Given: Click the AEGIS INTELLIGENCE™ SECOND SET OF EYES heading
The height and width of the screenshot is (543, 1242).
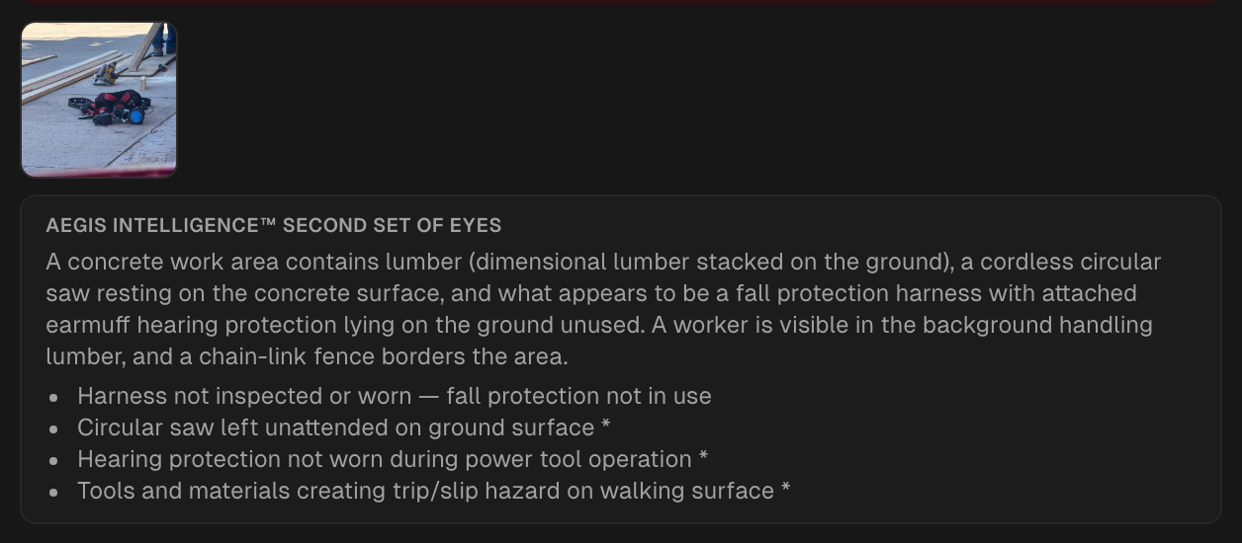Looking at the screenshot, I should pyautogui.click(x=273, y=225).
